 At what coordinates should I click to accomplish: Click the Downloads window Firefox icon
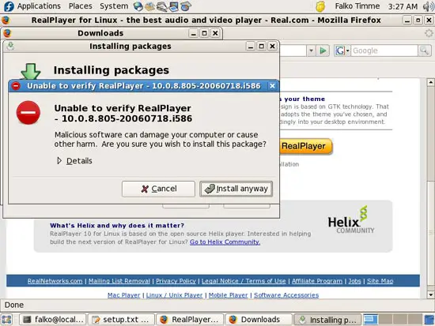tap(7, 33)
